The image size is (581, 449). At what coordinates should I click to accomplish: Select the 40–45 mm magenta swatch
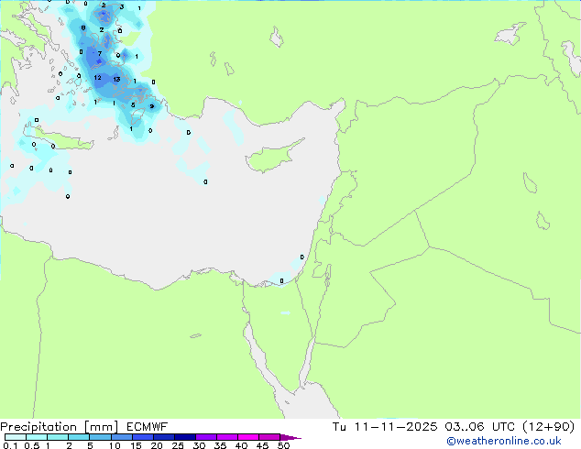tap(248, 437)
